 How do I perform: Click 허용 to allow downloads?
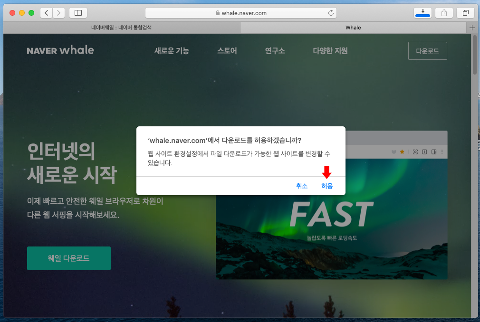pos(327,186)
